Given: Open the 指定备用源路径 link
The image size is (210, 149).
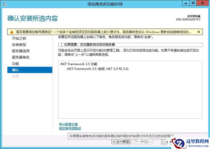Looking at the screenshot, I should coord(70,129).
